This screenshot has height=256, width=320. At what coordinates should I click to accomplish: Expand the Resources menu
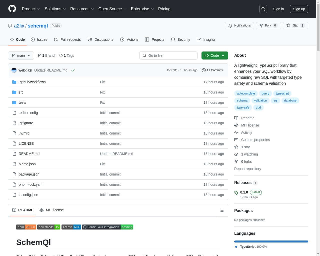(82, 9)
